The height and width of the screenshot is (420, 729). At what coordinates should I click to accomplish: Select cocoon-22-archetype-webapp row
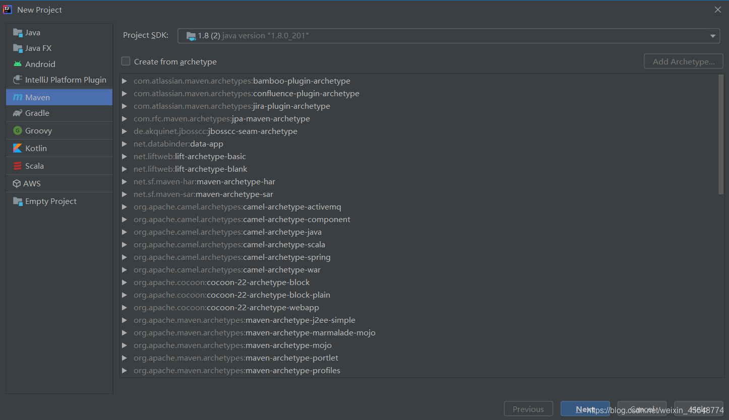tap(419, 308)
